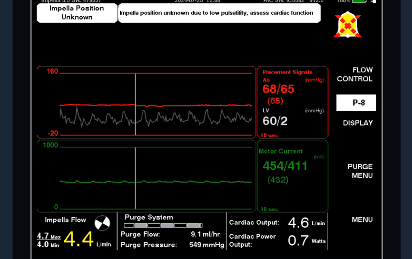Select the P-8 performance level box
Viewport: 412px width, 259px height.
coord(356,103)
